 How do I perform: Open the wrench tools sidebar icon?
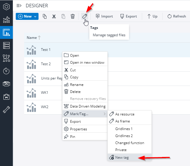pyautogui.click(x=6, y=110)
